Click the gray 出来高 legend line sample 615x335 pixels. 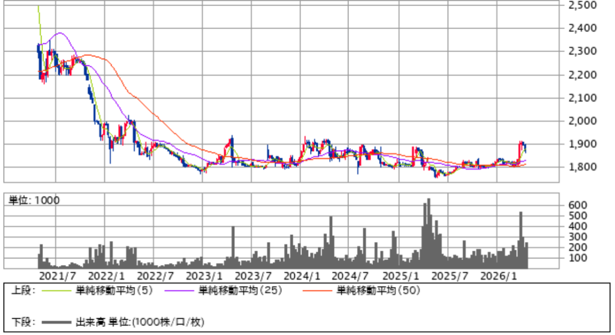(56, 322)
